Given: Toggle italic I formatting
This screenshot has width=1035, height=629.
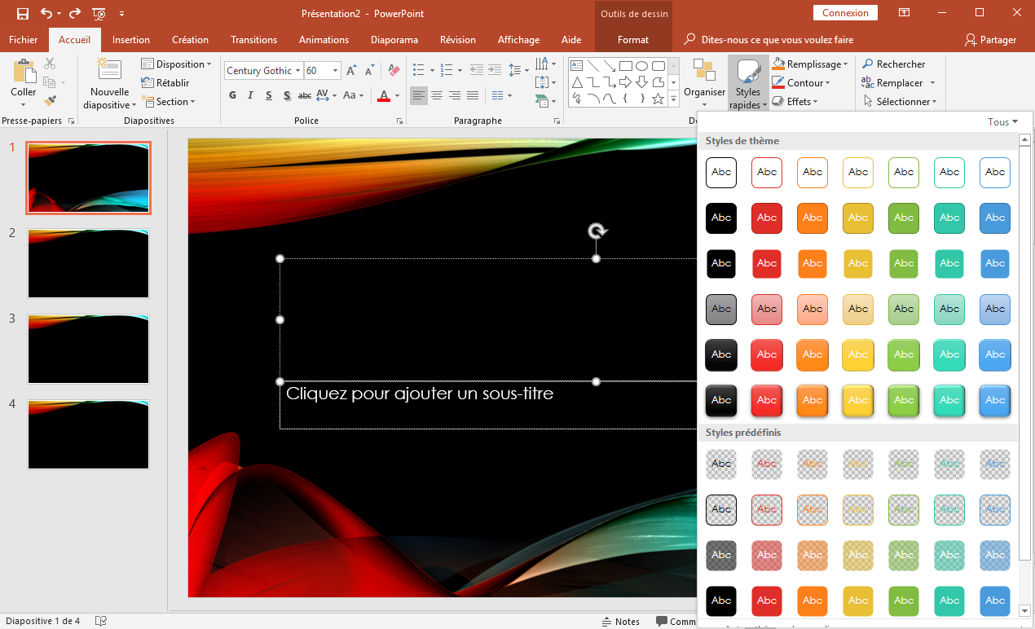Looking at the screenshot, I should point(250,96).
